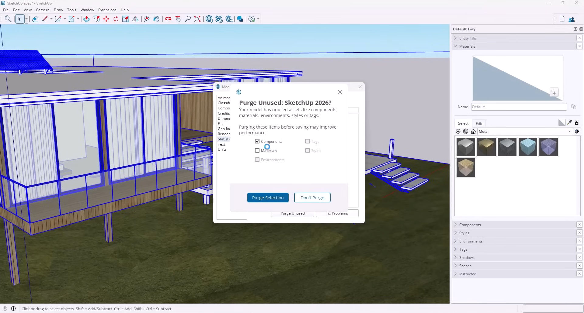Click the Purge Selection button
This screenshot has width=584, height=313.
[x=268, y=198]
